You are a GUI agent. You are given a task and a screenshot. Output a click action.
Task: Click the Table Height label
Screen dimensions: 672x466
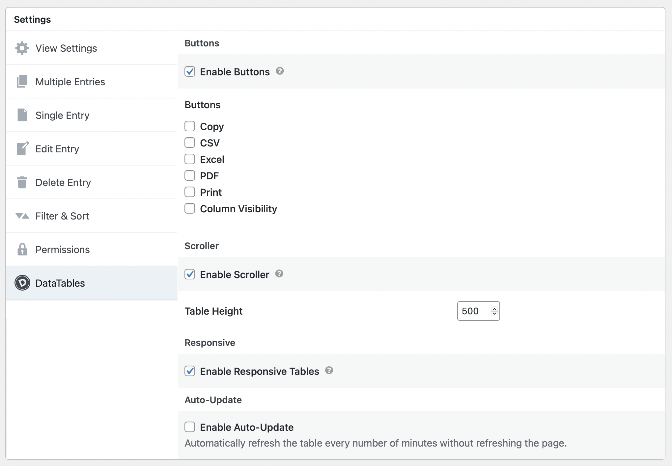click(213, 311)
